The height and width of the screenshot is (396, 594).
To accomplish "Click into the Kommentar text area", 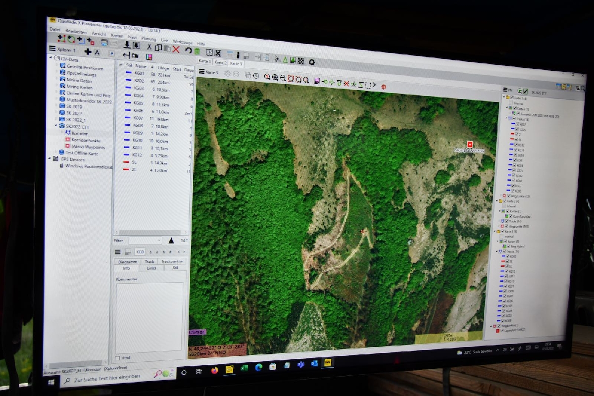I will (150, 317).
